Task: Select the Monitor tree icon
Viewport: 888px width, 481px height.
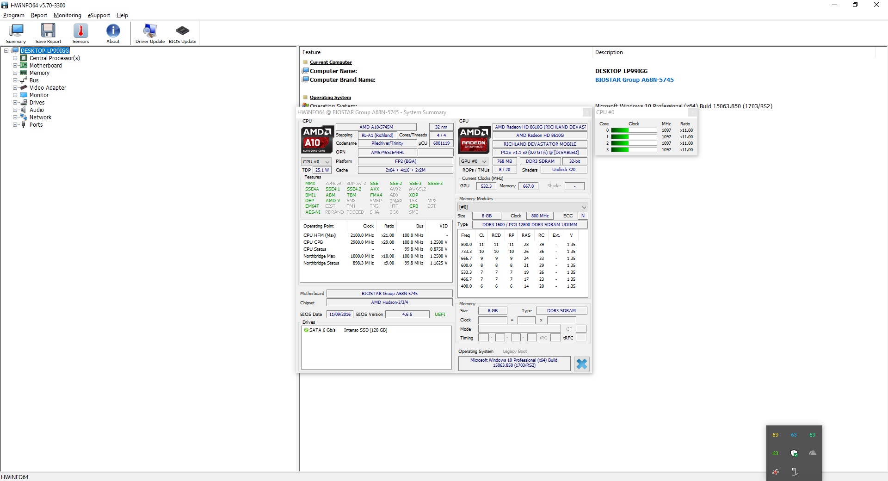Action: pyautogui.click(x=24, y=95)
